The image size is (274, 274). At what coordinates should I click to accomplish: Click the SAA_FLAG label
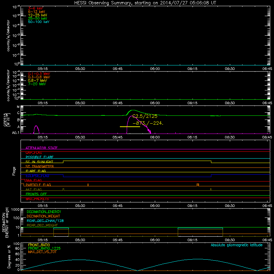[x=34, y=180]
